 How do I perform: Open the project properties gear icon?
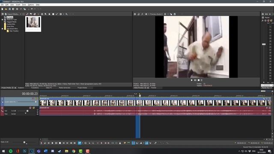[x=17, y=9]
